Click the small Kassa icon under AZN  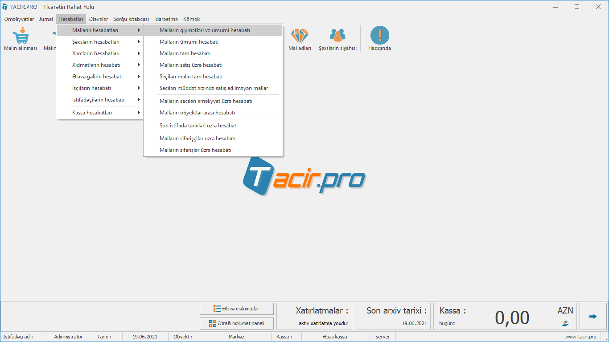[x=565, y=323]
